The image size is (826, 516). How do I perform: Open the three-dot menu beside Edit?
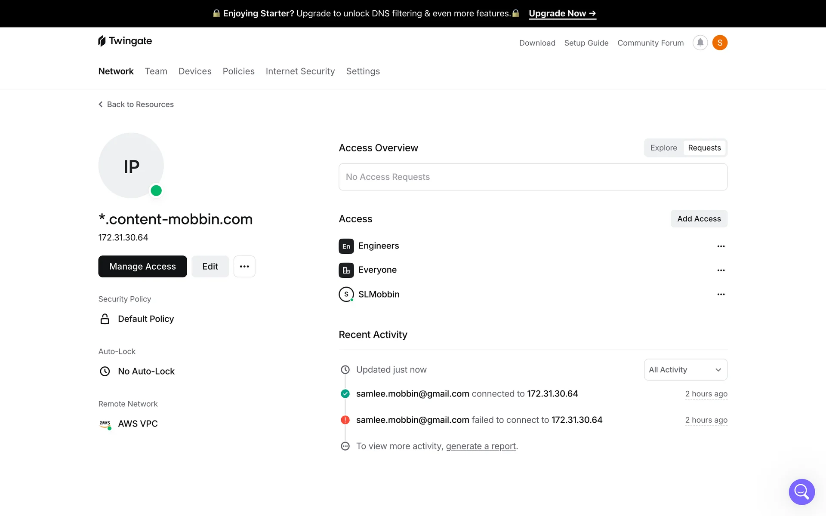click(244, 266)
